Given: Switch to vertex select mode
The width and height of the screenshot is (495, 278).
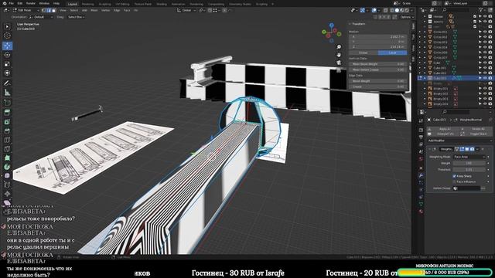Looking at the screenshot, I should (43, 10).
